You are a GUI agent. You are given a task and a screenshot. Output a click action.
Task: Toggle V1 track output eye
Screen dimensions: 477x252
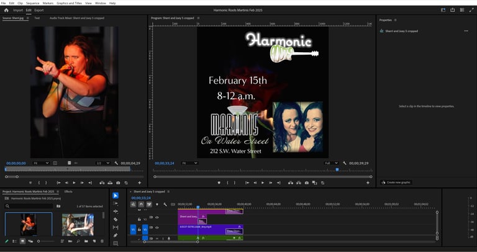point(157,228)
